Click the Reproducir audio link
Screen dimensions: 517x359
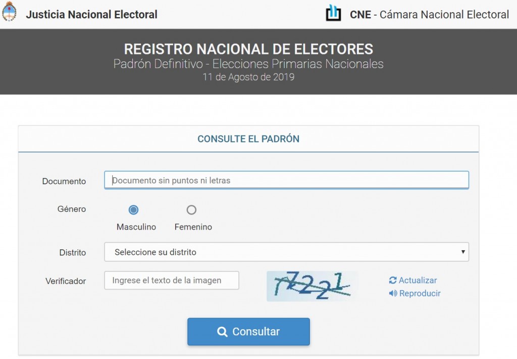tap(420, 294)
